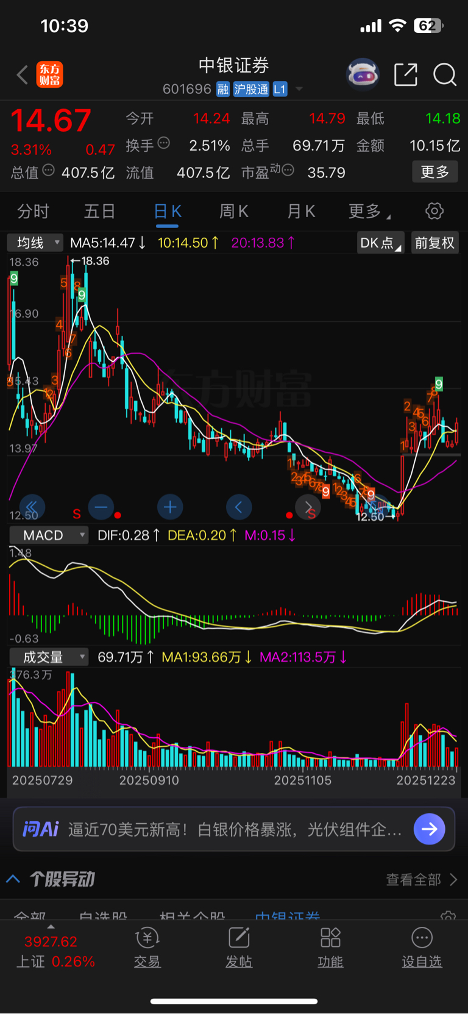The height and width of the screenshot is (1014, 468).
Task: Move chart left with arrow button
Action: click(x=239, y=507)
